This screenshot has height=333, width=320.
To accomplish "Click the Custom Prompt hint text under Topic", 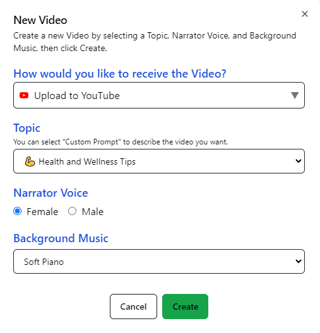I will click(121, 142).
